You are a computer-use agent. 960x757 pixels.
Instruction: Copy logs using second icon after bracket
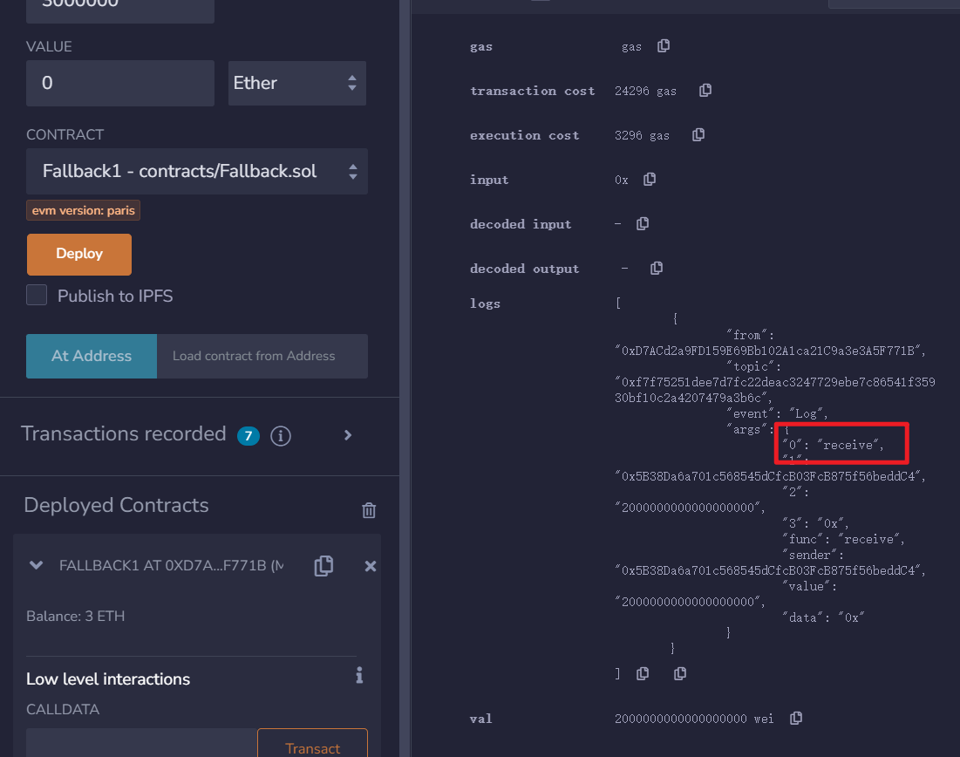(679, 673)
